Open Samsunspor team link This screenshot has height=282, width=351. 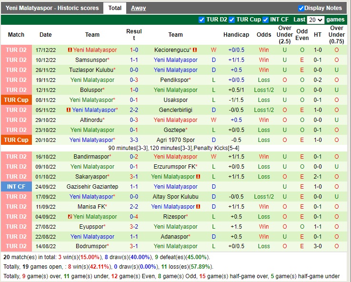91,60
